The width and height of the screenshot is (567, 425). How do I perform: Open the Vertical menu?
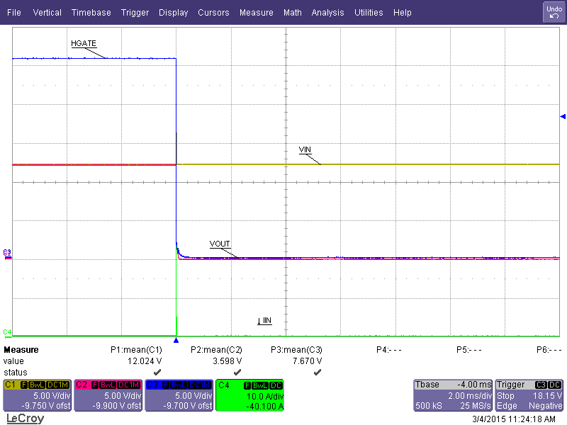(x=47, y=13)
